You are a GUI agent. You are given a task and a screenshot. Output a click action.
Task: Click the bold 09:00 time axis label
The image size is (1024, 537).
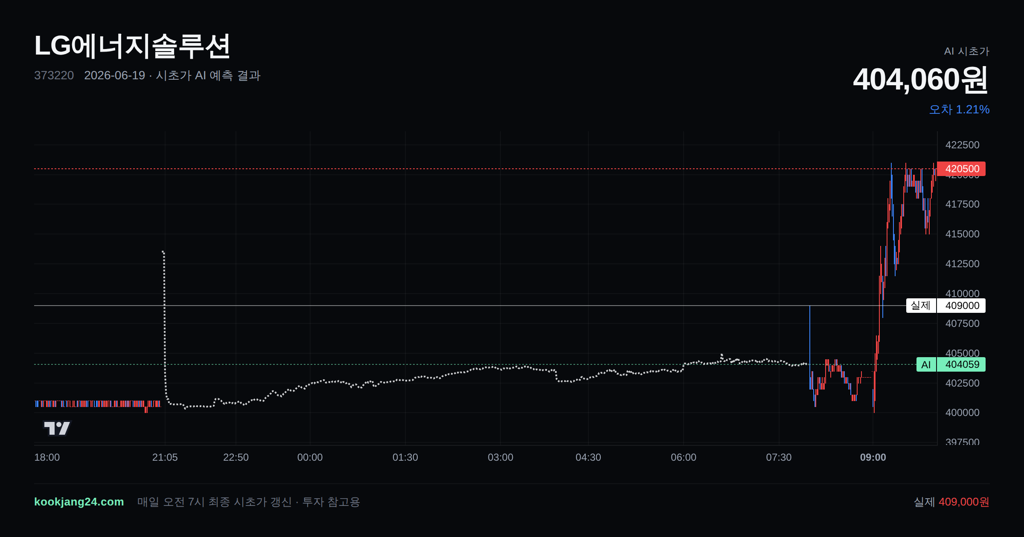coord(873,457)
